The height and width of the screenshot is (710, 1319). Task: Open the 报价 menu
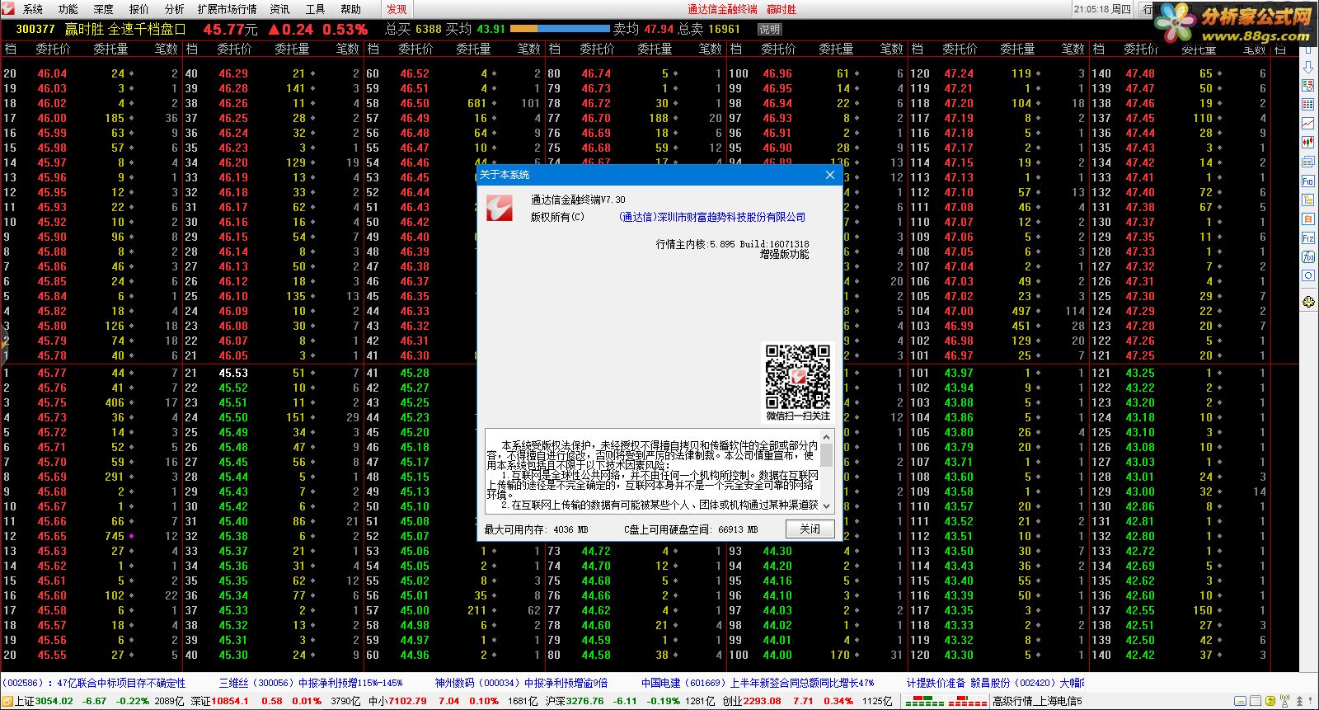point(139,9)
